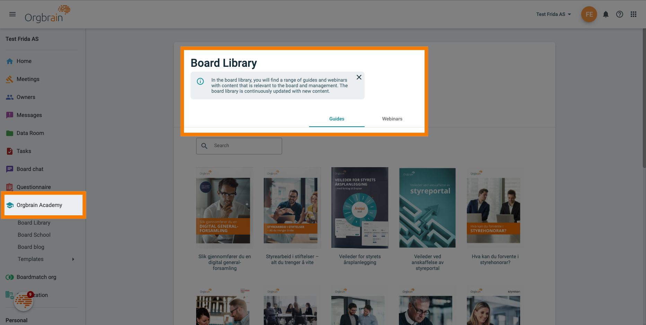Open the Home section from the sidebar

point(10,61)
